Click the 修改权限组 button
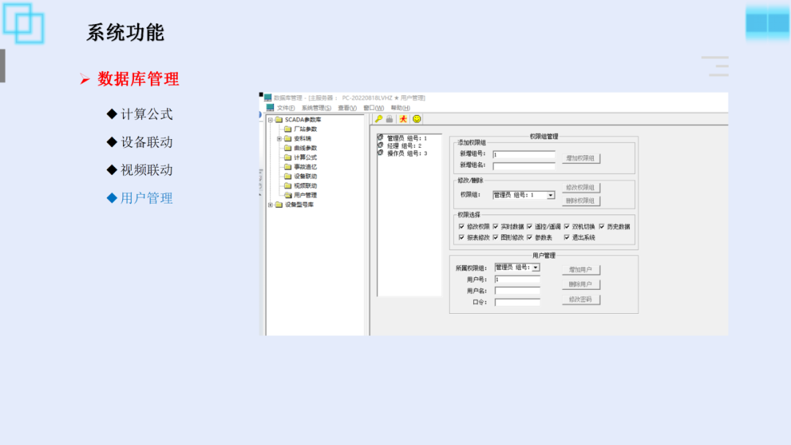This screenshot has height=445, width=791. pyautogui.click(x=581, y=187)
